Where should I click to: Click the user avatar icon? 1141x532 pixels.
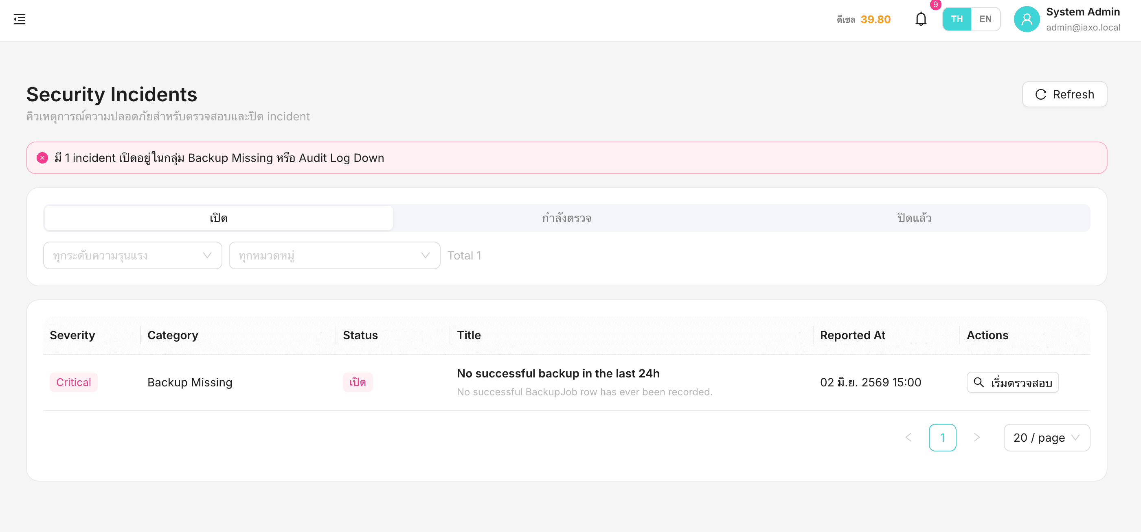pos(1026,19)
